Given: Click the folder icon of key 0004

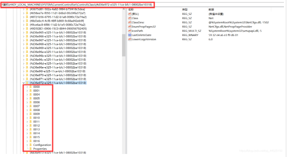Looking at the screenshot, I should pyautogui.click(x=31, y=94).
